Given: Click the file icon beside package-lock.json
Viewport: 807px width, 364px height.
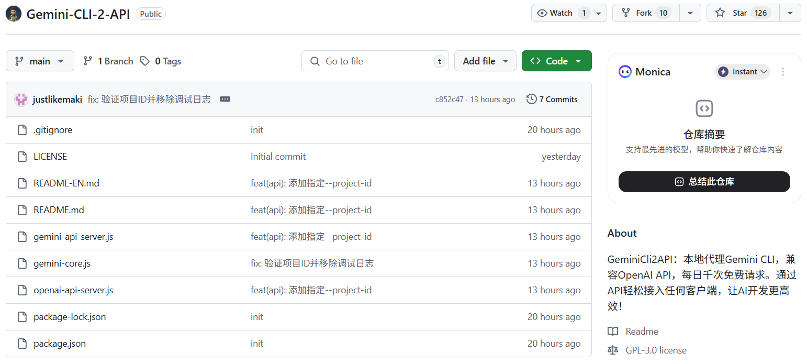Looking at the screenshot, I should point(22,317).
